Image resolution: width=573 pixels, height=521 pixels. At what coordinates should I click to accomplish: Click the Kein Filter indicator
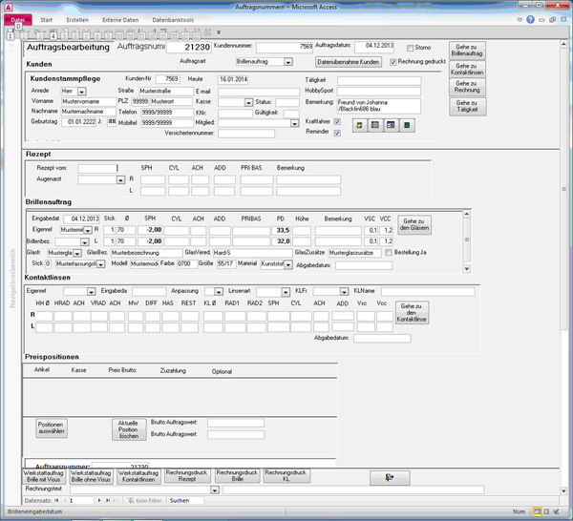coord(144,501)
